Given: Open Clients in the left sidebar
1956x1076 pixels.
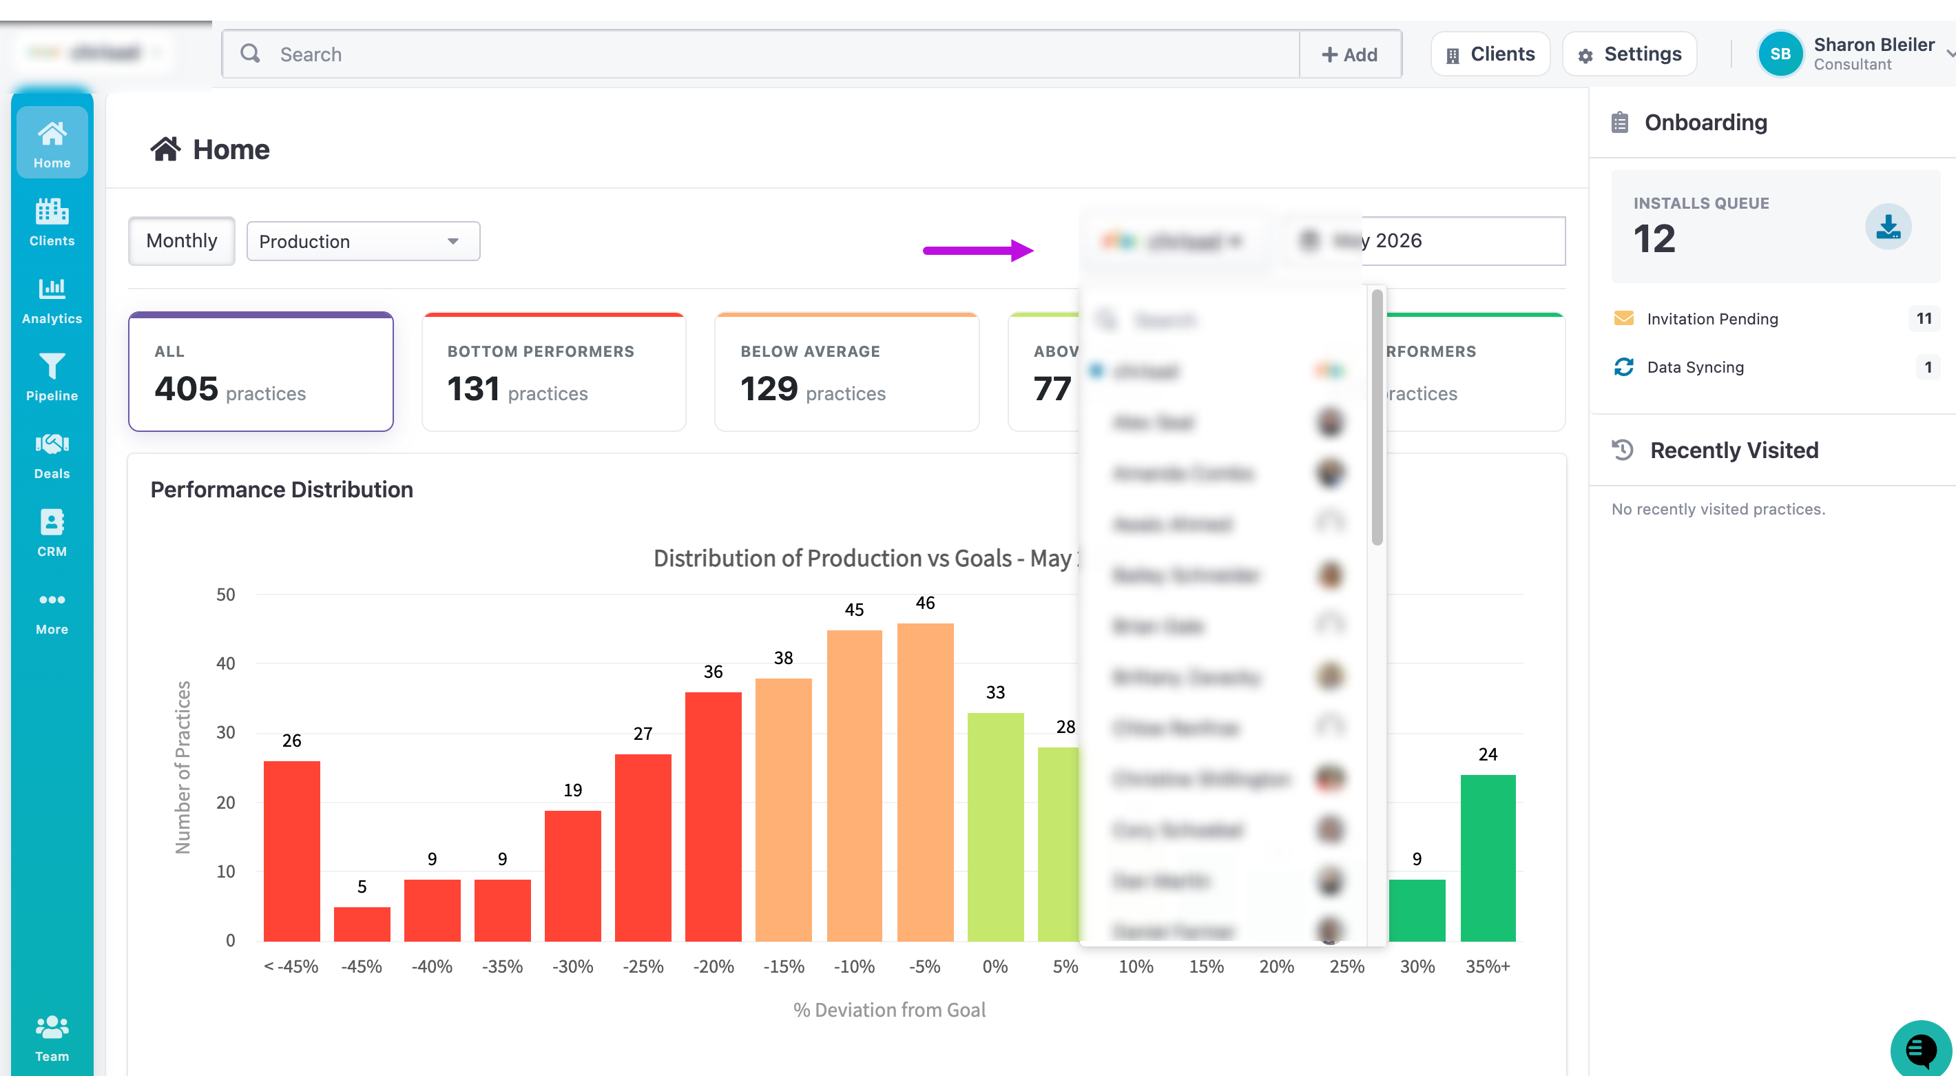Looking at the screenshot, I should tap(52, 222).
